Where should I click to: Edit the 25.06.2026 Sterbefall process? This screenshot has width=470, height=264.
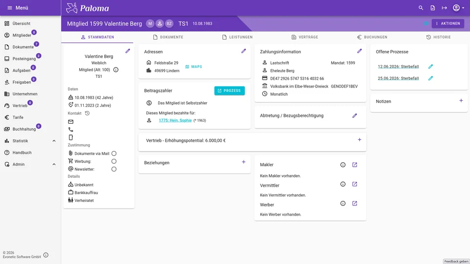click(x=430, y=78)
